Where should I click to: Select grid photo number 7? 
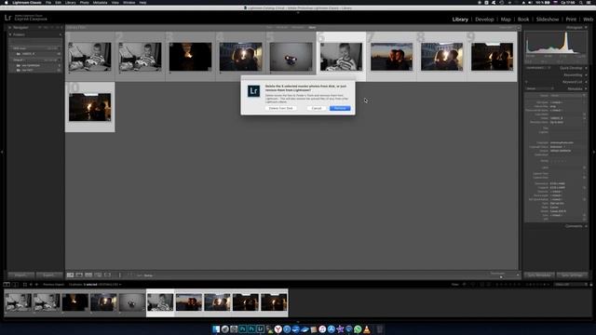point(391,56)
